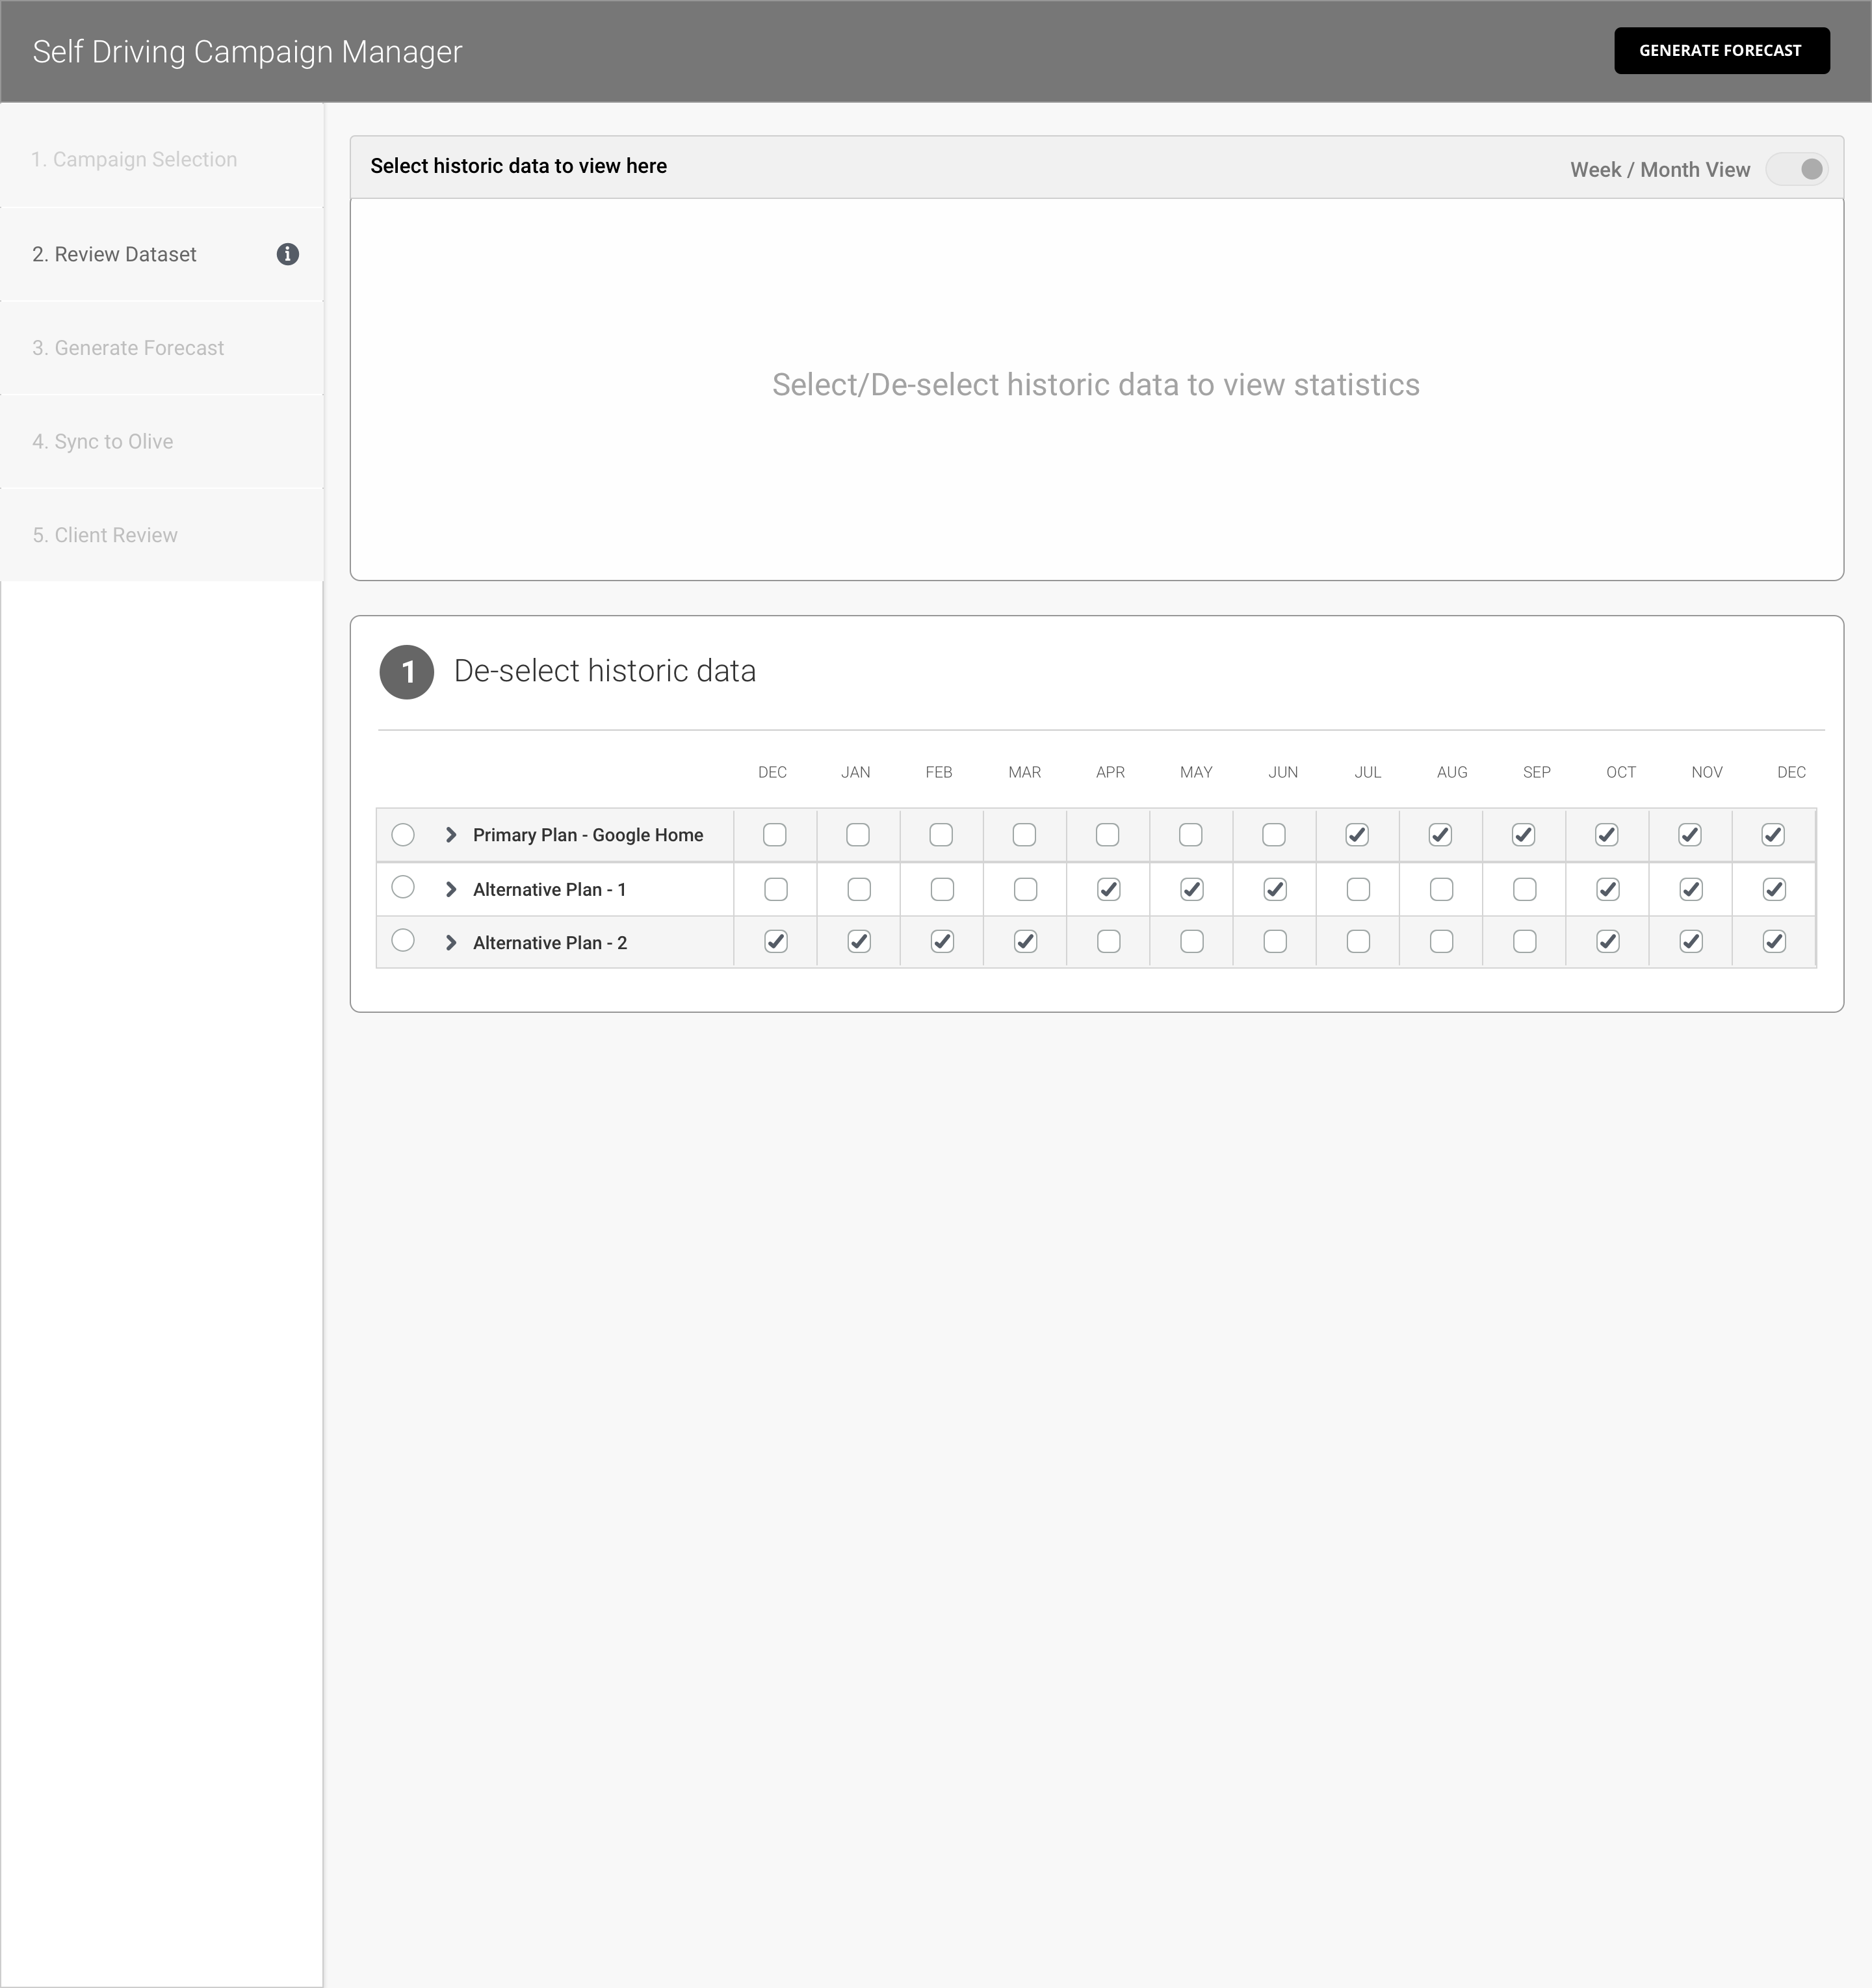The width and height of the screenshot is (1872, 1988).
Task: Check JAN box for Primary Plan
Action: [x=858, y=835]
